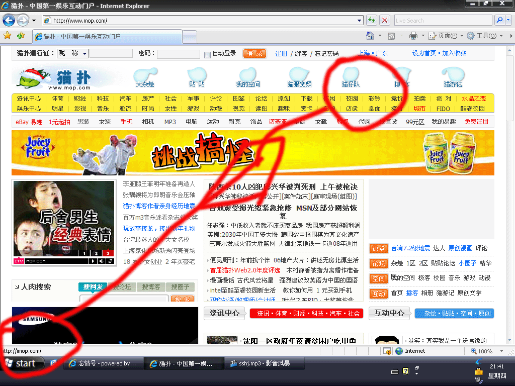Viewport: 515px width, 386px height.
Task: Open a new blank tab
Action: click(x=190, y=37)
